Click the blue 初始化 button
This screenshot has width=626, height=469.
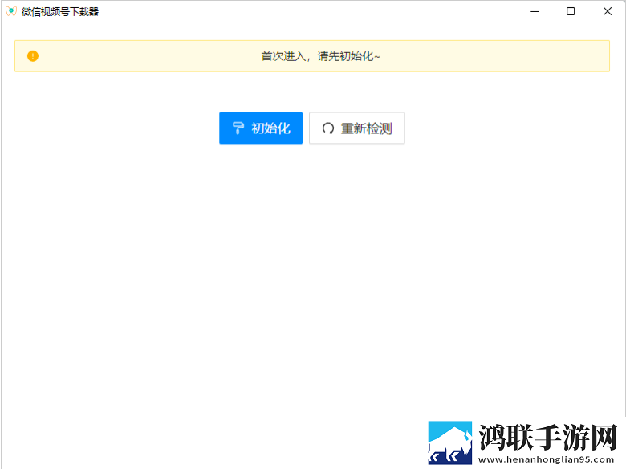[261, 128]
